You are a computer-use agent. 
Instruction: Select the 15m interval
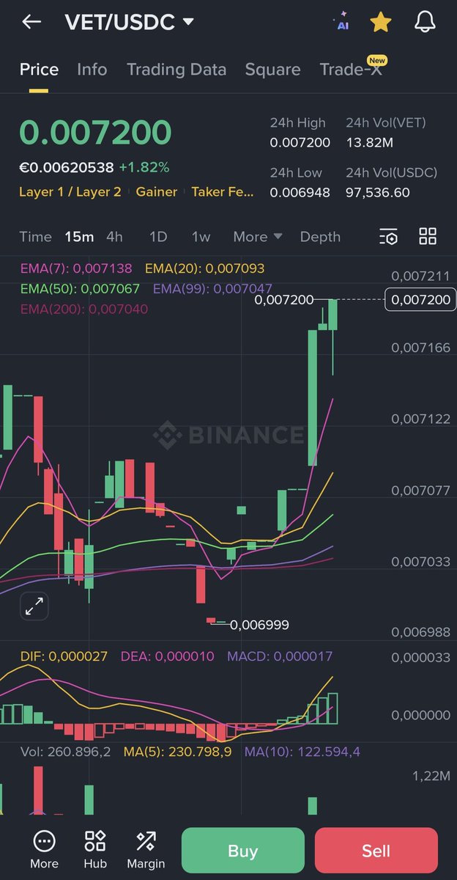click(79, 237)
